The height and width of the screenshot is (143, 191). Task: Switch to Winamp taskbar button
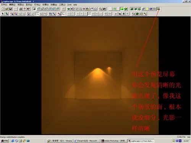[x=60, y=141]
